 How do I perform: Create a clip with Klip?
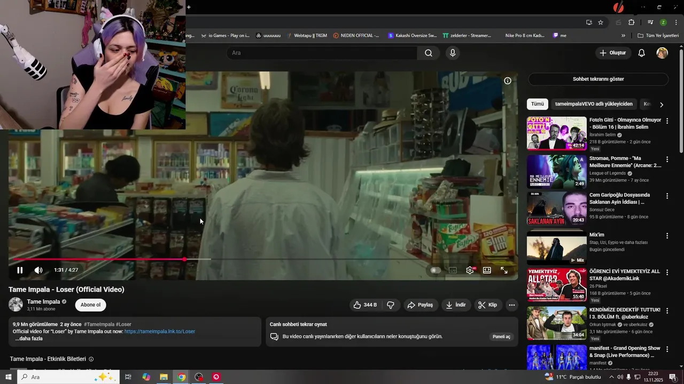coord(487,305)
